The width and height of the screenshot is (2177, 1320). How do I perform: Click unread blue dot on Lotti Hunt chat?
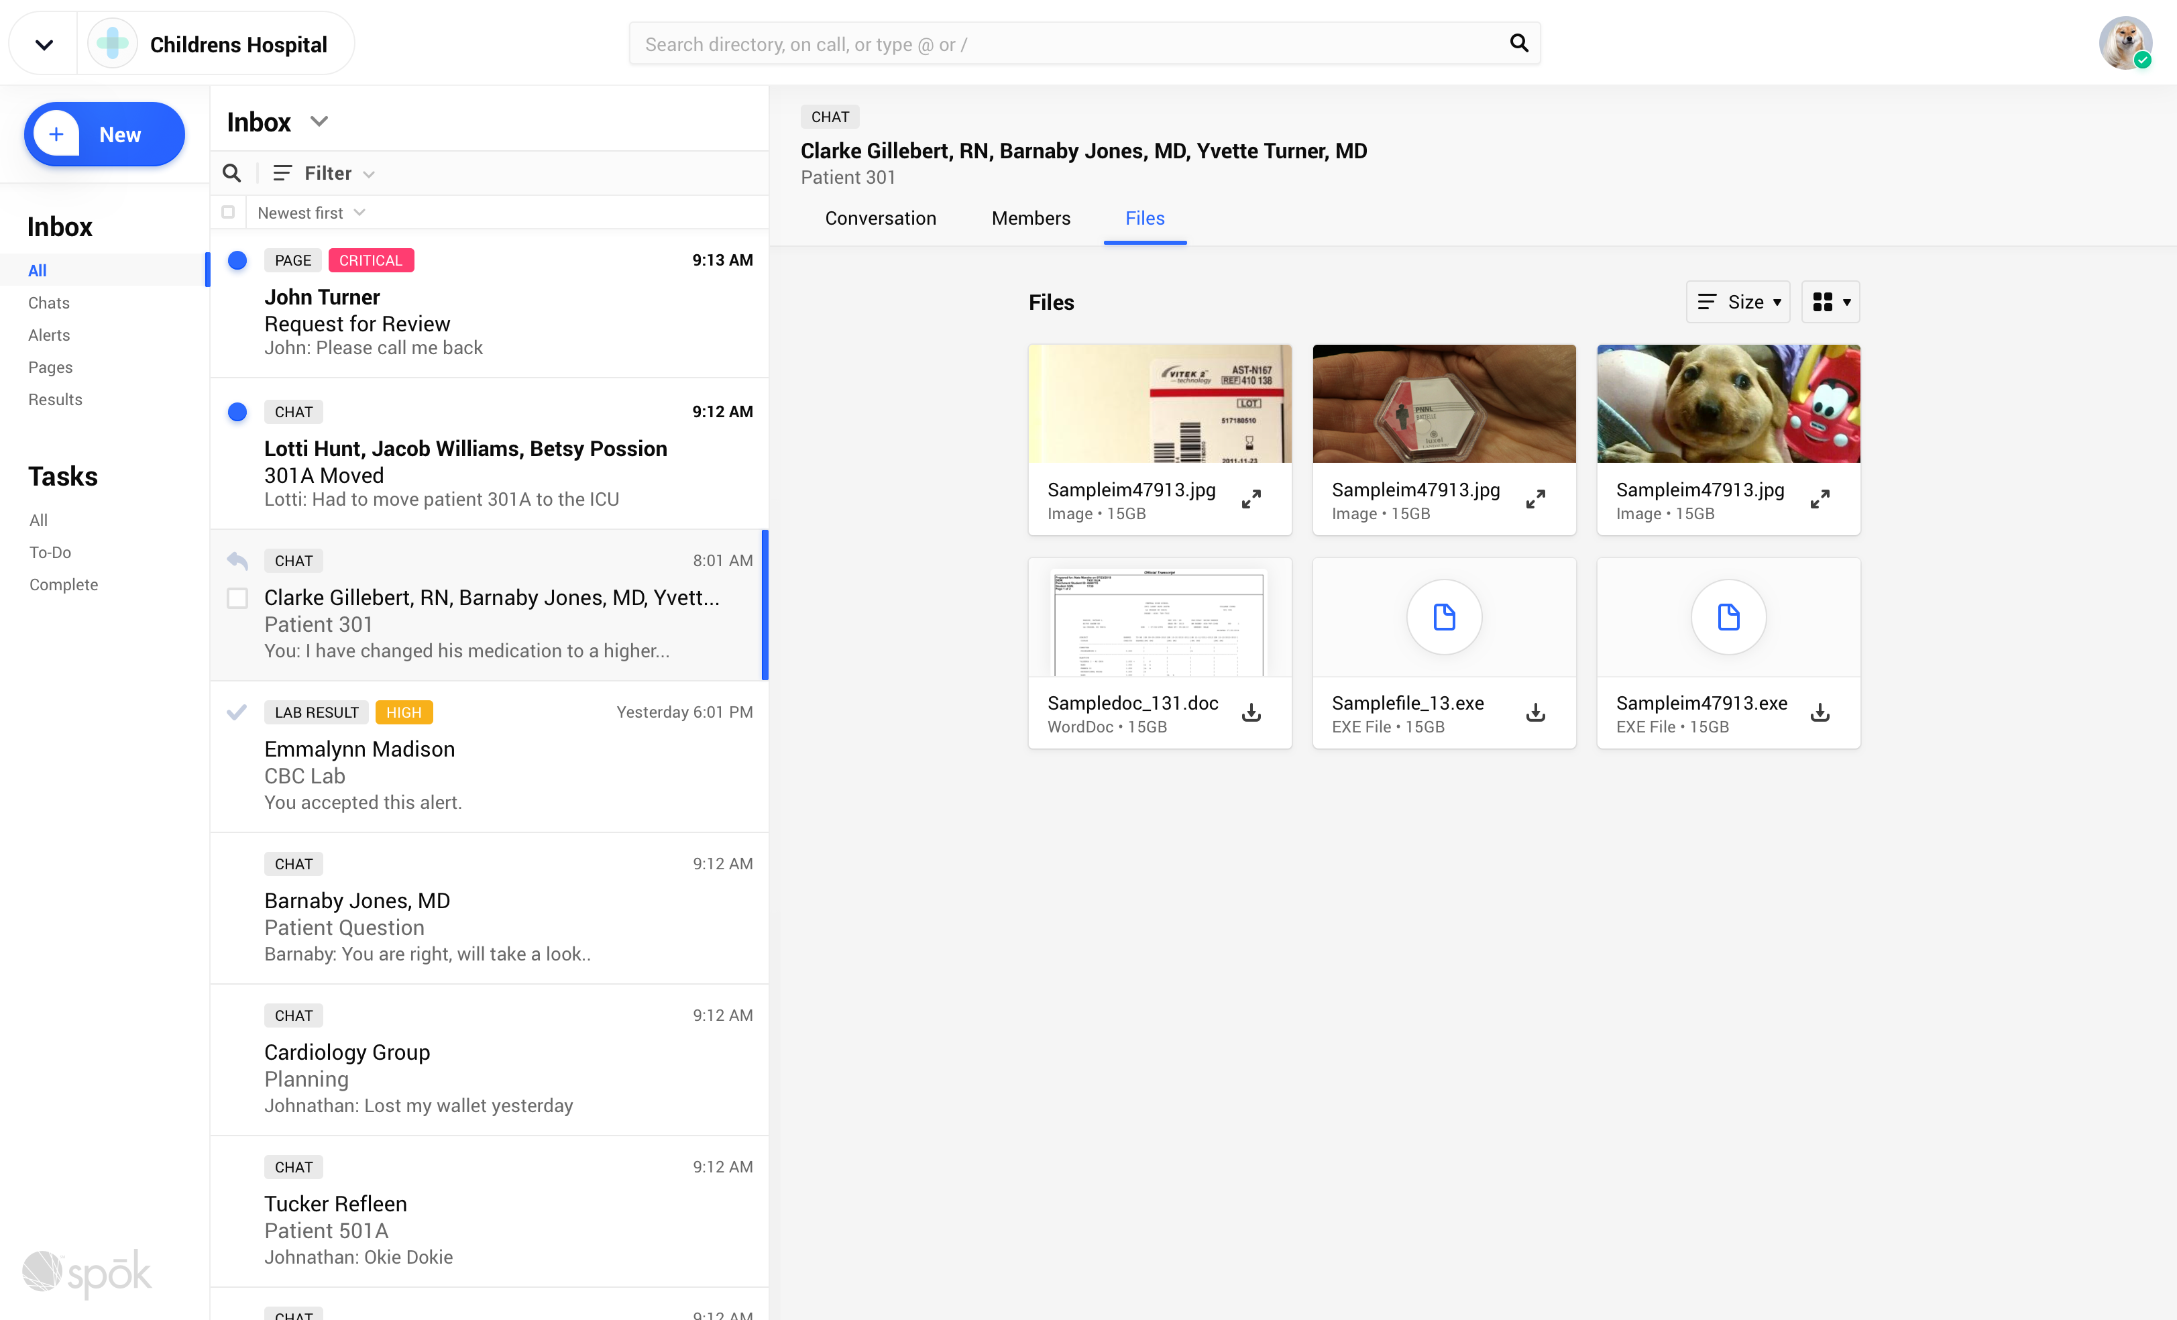click(237, 412)
